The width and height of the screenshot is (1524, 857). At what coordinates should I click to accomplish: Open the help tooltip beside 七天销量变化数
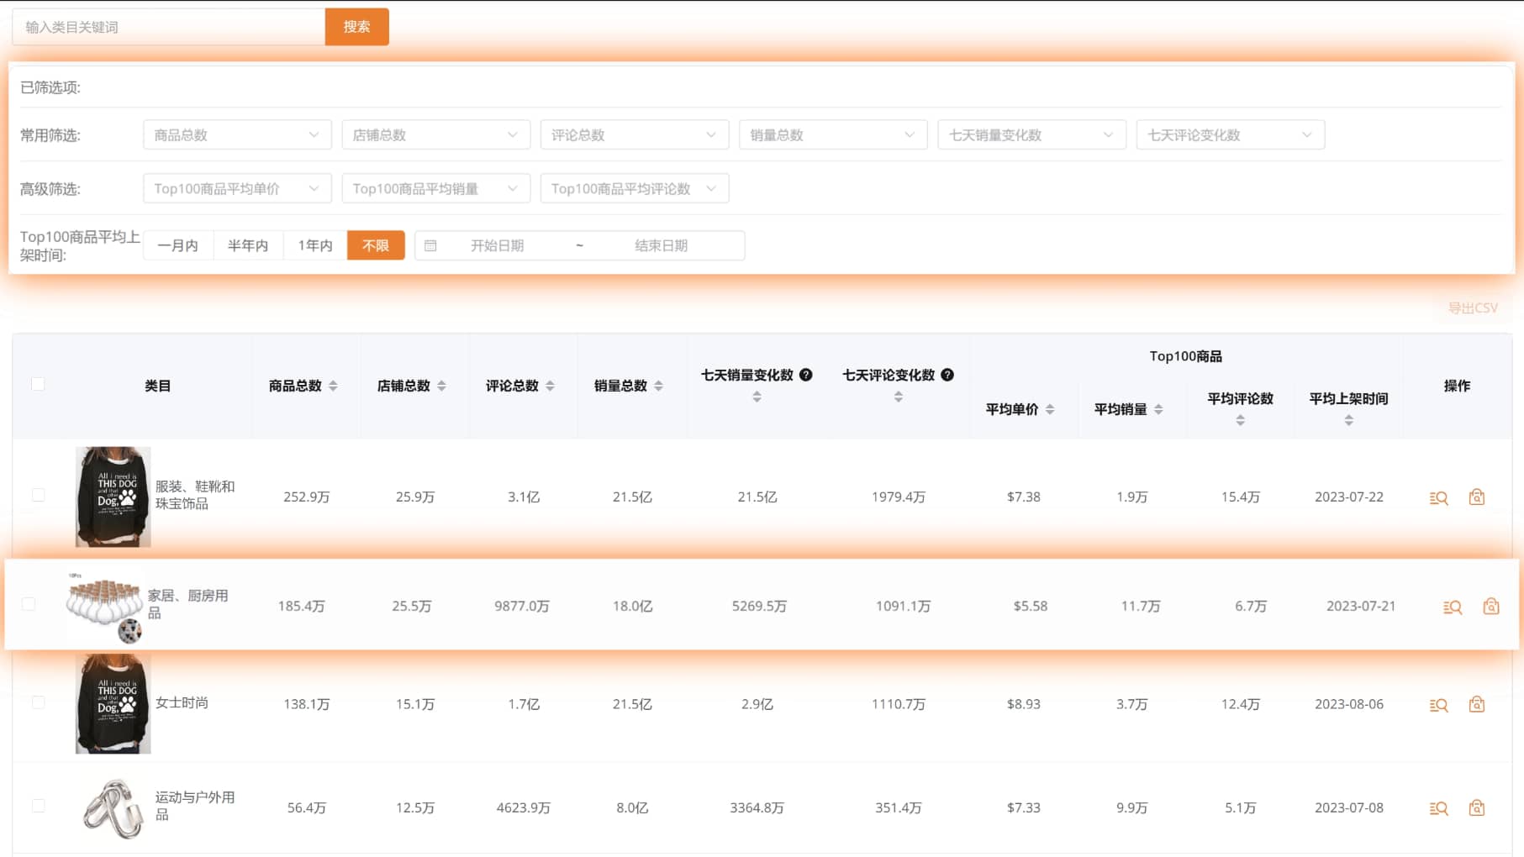(x=806, y=376)
